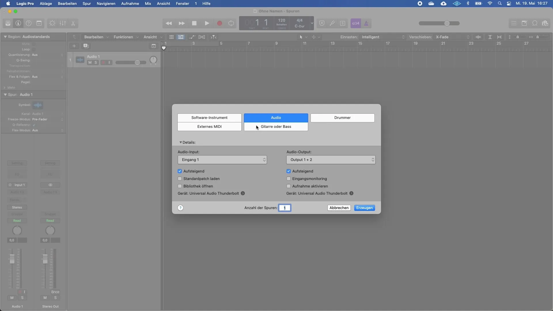This screenshot has height=311, width=553.
Task: Toggle Aufsteigend checkbox under Audio-Output
Action: pos(289,171)
